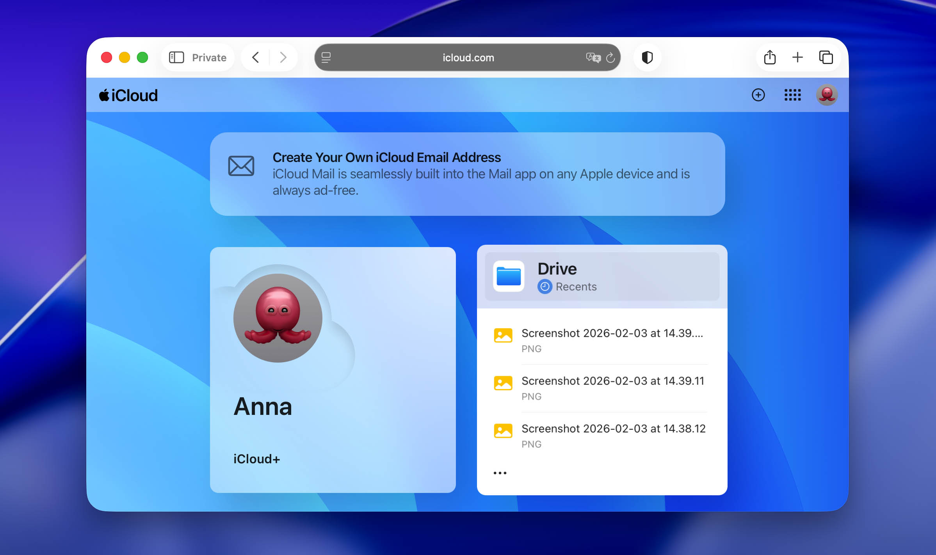936x555 pixels.
Task: Enter full screen with the green button
Action: pos(142,57)
